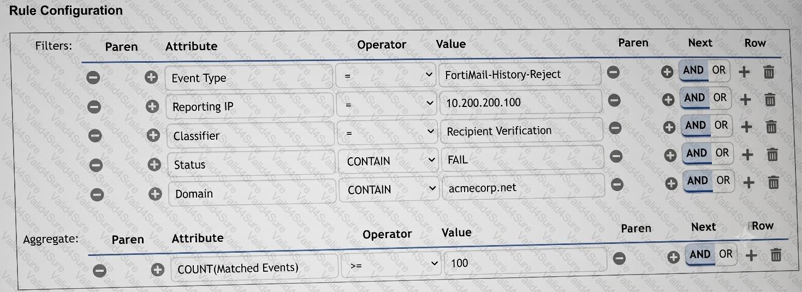The image size is (802, 292).
Task: Switch Event Type row's Next to OR
Action: (x=719, y=70)
